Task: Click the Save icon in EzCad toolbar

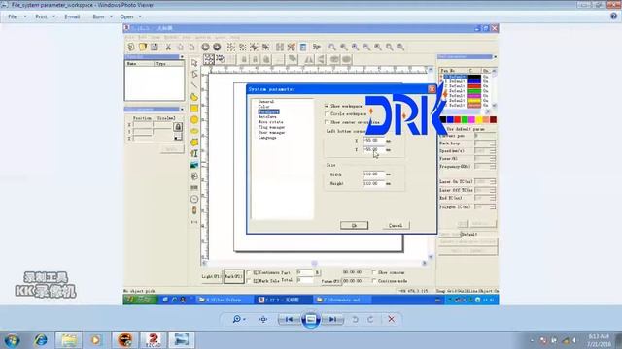Action: click(155, 47)
